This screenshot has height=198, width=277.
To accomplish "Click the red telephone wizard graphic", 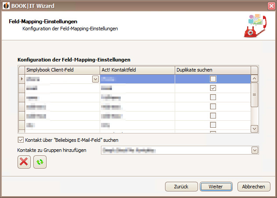I will (255, 26).
